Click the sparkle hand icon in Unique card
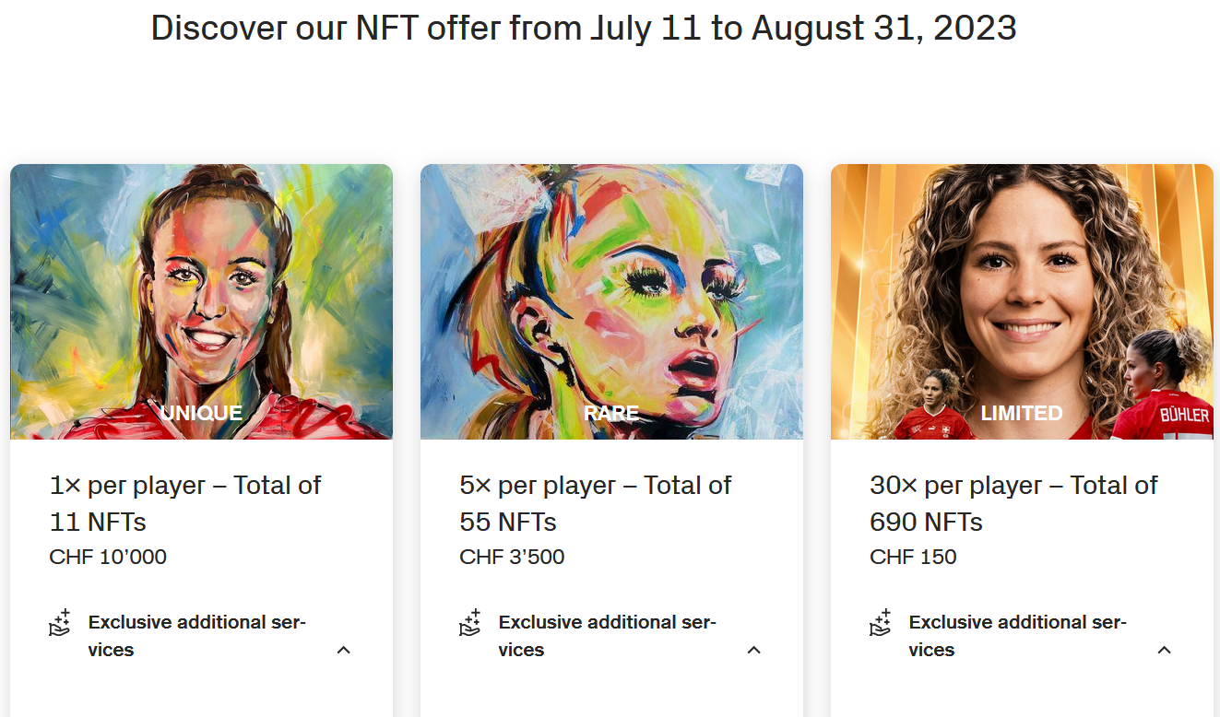1220x717 pixels. (60, 623)
